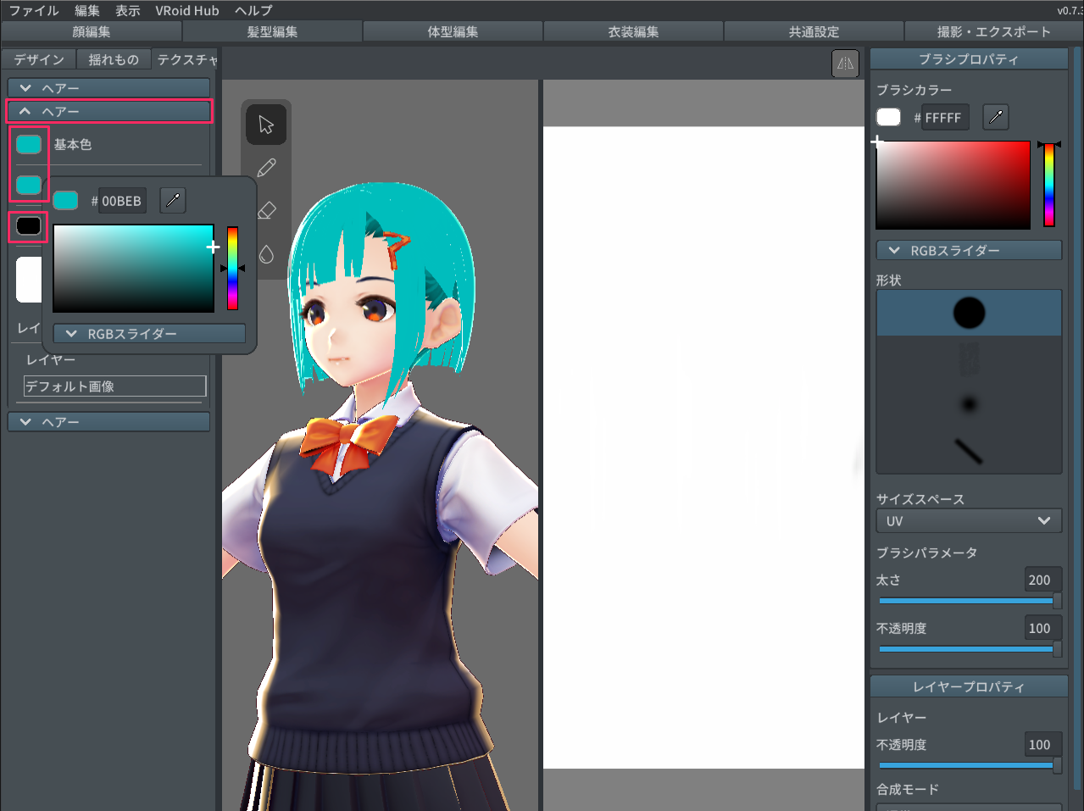This screenshot has width=1084, height=811.
Task: Switch to the 共通設定 tab
Action: tap(814, 31)
